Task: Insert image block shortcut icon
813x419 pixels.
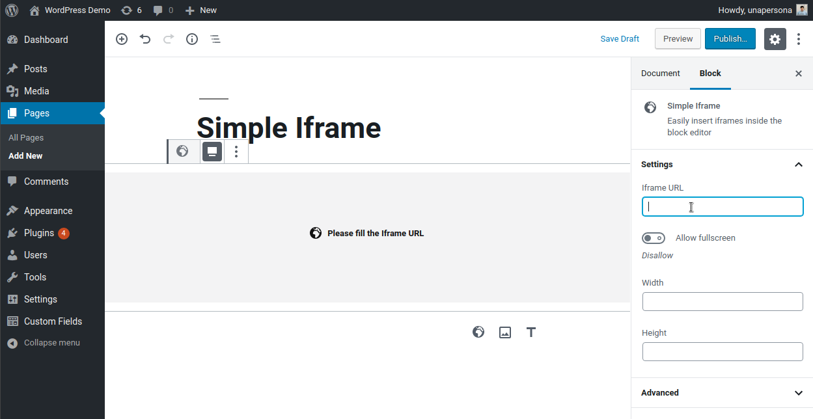Action: [505, 332]
